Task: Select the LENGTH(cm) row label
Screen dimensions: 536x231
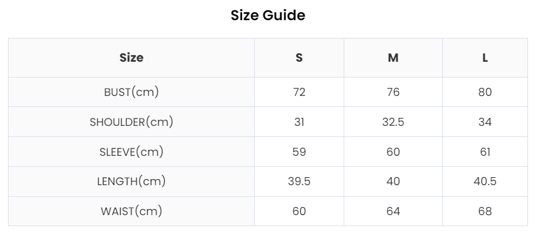Action: pos(131,182)
